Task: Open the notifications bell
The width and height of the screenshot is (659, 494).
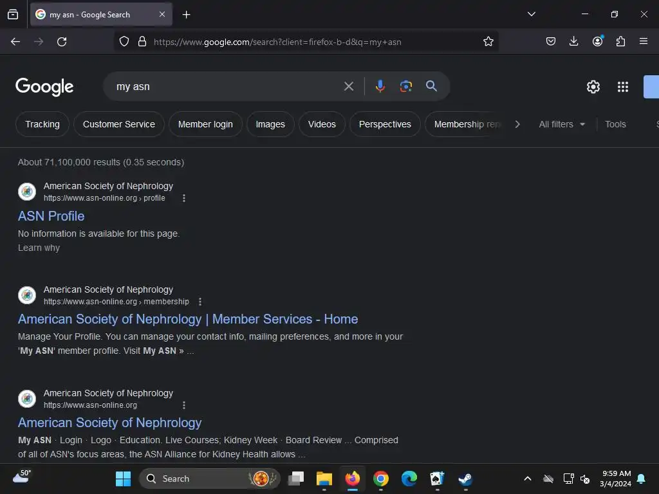Action: click(x=642, y=479)
